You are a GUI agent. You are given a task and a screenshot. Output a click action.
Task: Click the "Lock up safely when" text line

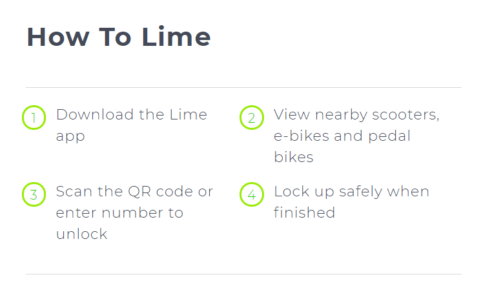tap(351, 192)
